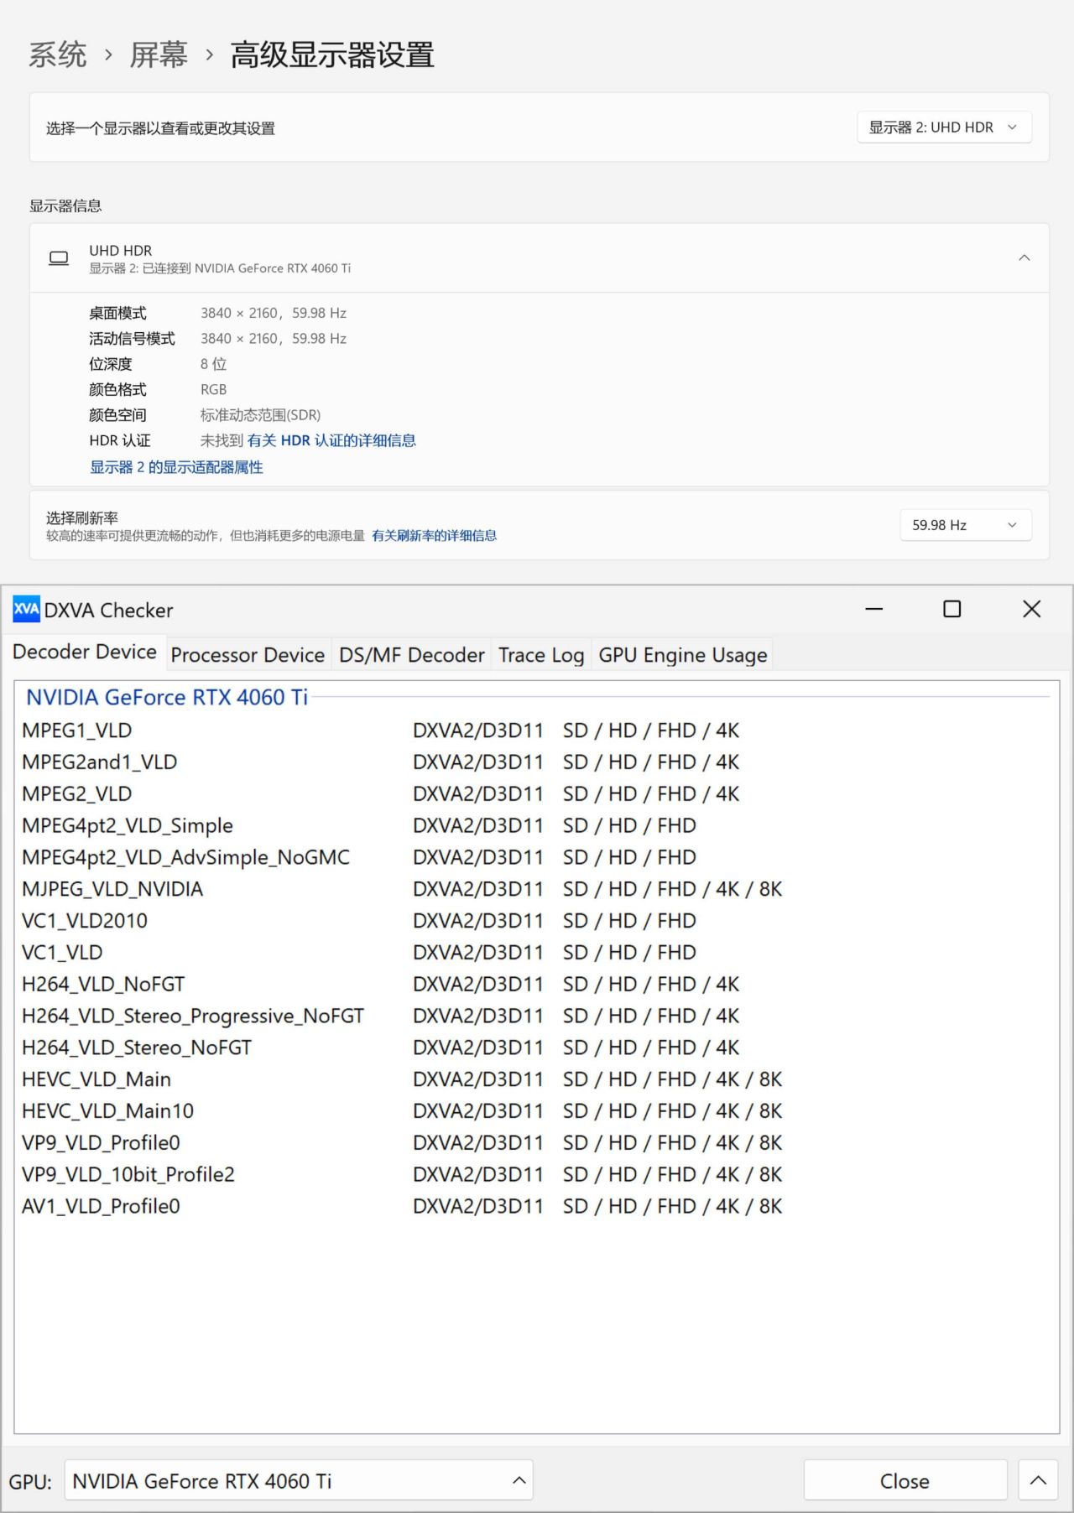Open 有关 HDR 认证的详细信息 link
Image resolution: width=1074 pixels, height=1513 pixels.
point(331,440)
